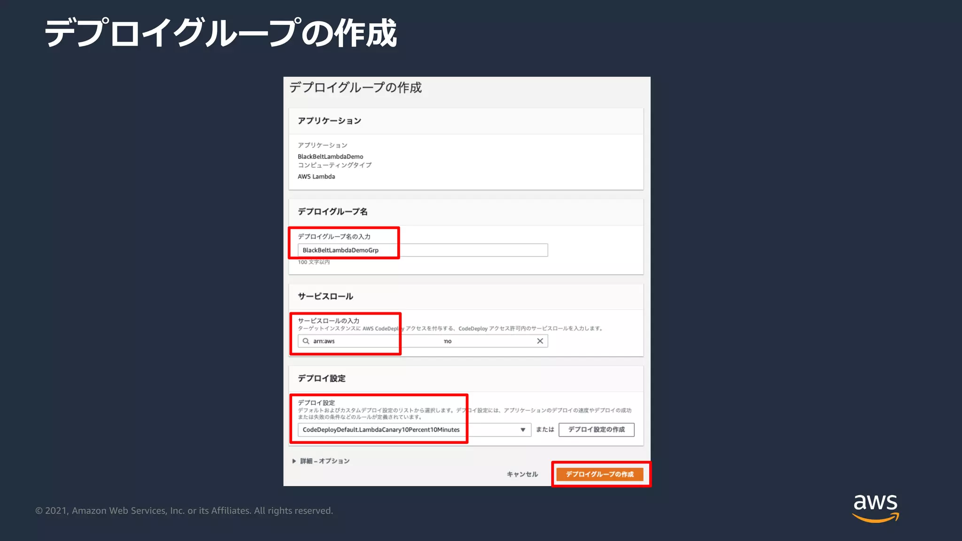Click the デプロイグループの作成 page title in the form
Image resolution: width=962 pixels, height=541 pixels.
point(355,87)
